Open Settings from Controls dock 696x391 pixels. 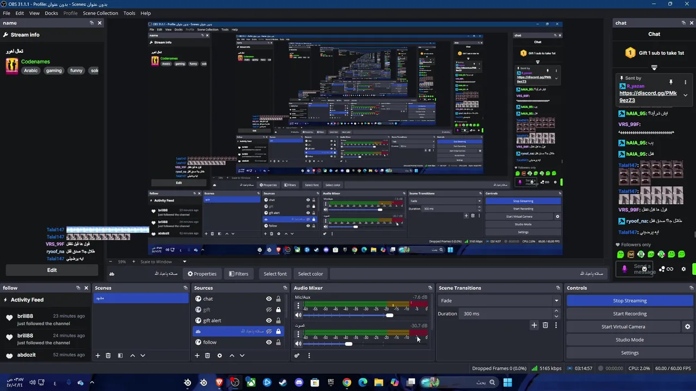[x=630, y=352]
